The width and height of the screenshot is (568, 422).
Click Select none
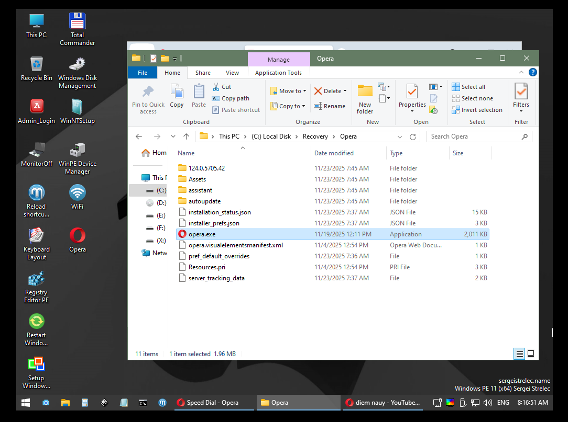[472, 98]
